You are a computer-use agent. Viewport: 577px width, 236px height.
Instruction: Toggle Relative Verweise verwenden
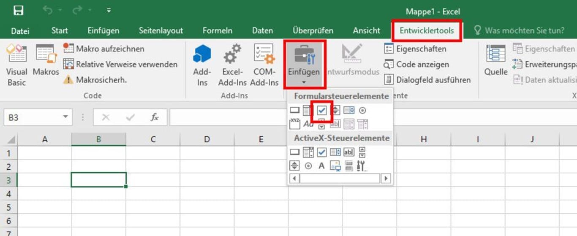click(120, 64)
